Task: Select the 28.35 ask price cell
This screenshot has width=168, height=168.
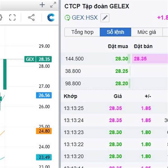Action: tap(150, 59)
